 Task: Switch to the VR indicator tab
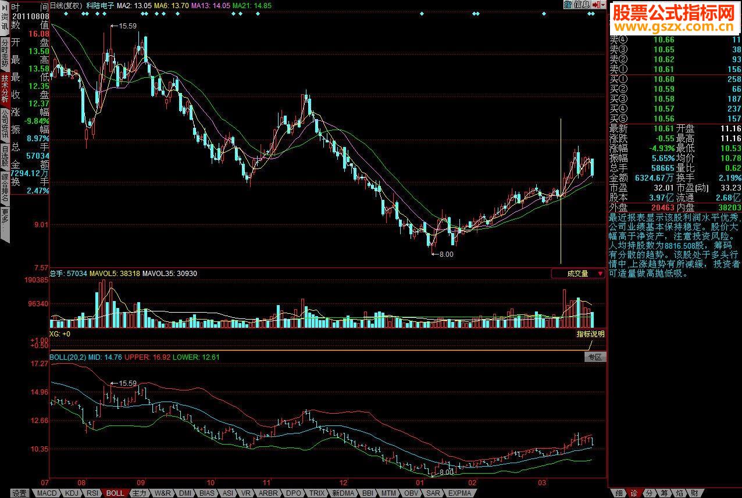click(x=245, y=493)
